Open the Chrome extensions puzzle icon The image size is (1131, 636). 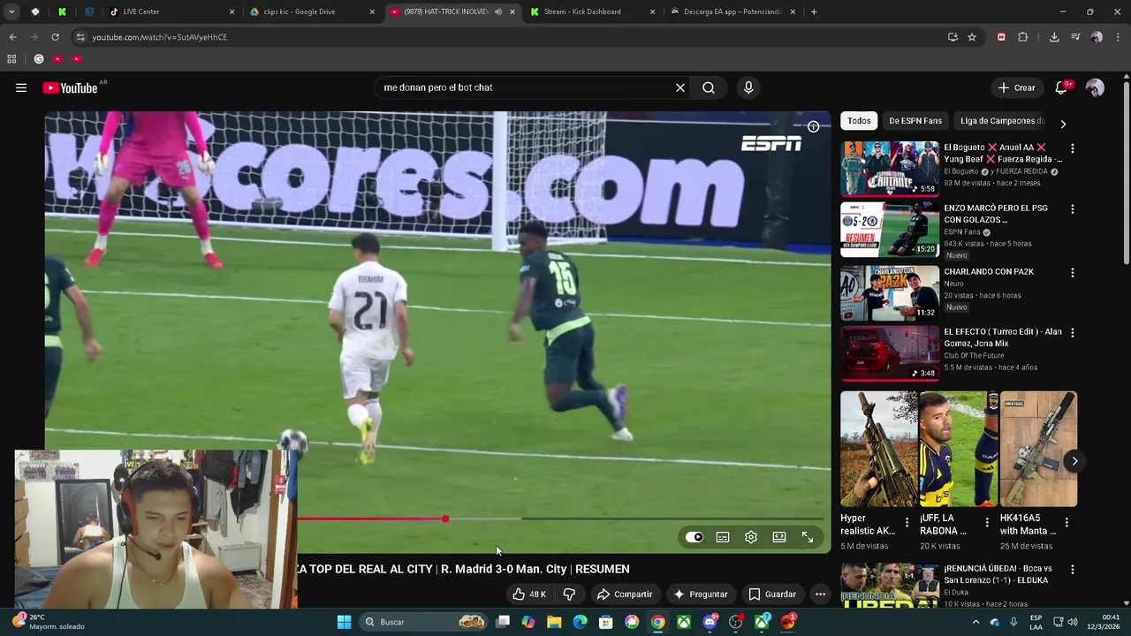tap(1023, 37)
